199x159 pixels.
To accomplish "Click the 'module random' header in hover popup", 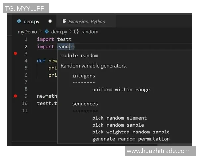I will point(79,55).
